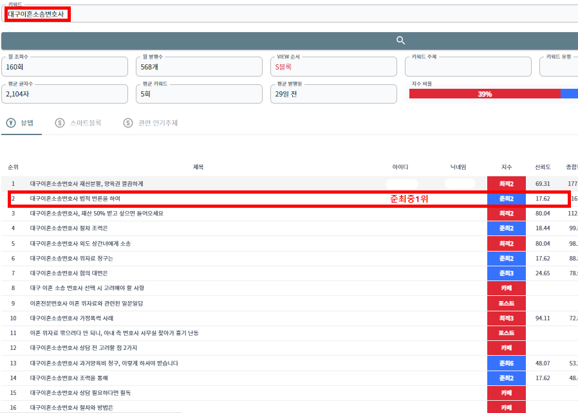Click the red 39% 지수 비율 bar
578x413 pixels.
(x=485, y=94)
